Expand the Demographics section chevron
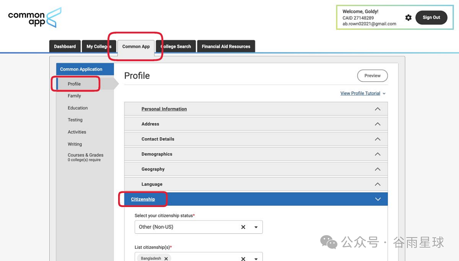Image resolution: width=459 pixels, height=261 pixels. click(x=378, y=154)
